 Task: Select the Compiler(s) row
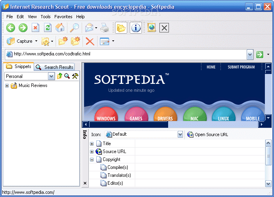177,167
